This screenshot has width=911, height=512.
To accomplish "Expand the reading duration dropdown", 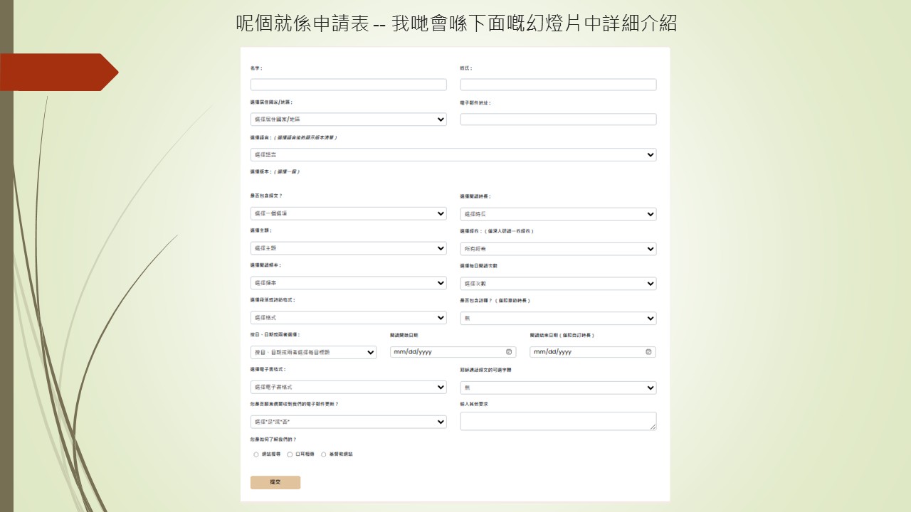I will (x=558, y=214).
